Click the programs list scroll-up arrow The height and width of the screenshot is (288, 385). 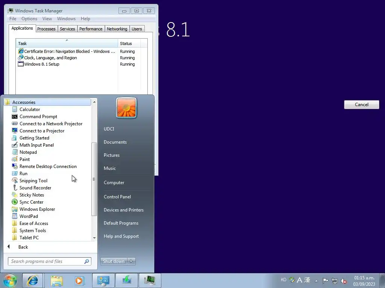click(94, 101)
